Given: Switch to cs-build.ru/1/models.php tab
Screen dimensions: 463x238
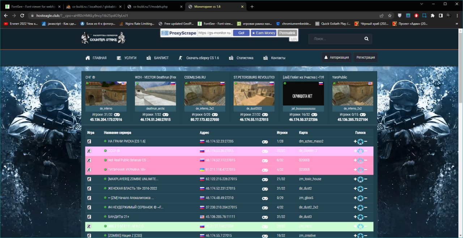Looking at the screenshot, I should point(154,7).
